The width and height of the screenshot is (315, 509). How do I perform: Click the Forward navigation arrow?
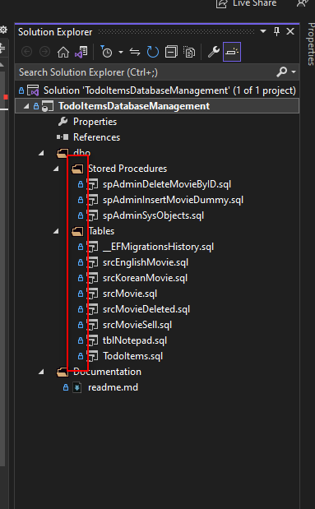click(44, 52)
